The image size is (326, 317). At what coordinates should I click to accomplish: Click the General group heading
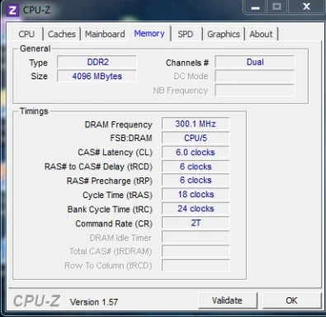35,49
